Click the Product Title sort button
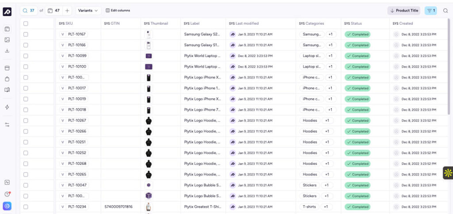Viewport: 453px width, 214px height. coord(404,11)
